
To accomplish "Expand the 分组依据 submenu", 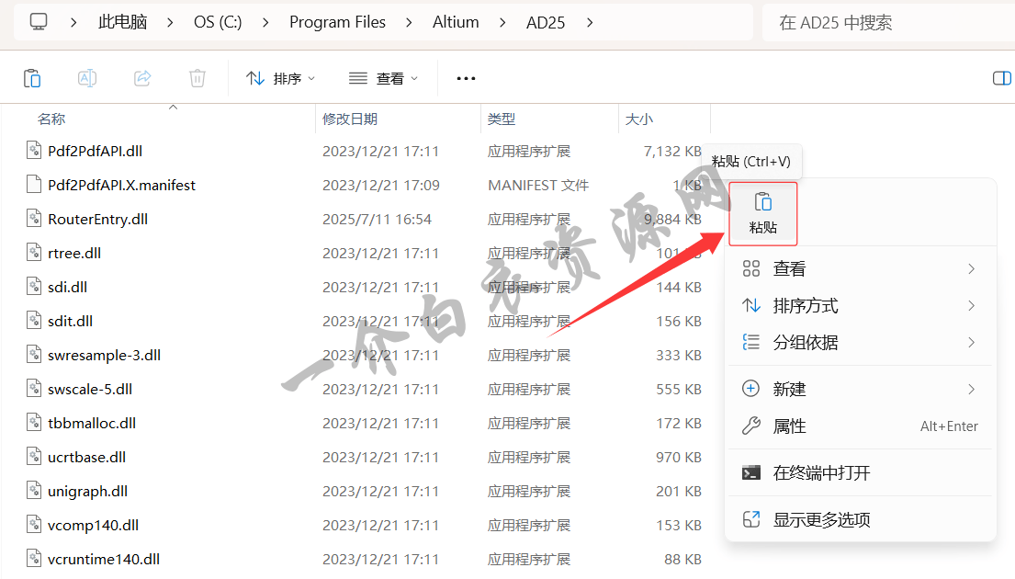I will click(x=859, y=342).
